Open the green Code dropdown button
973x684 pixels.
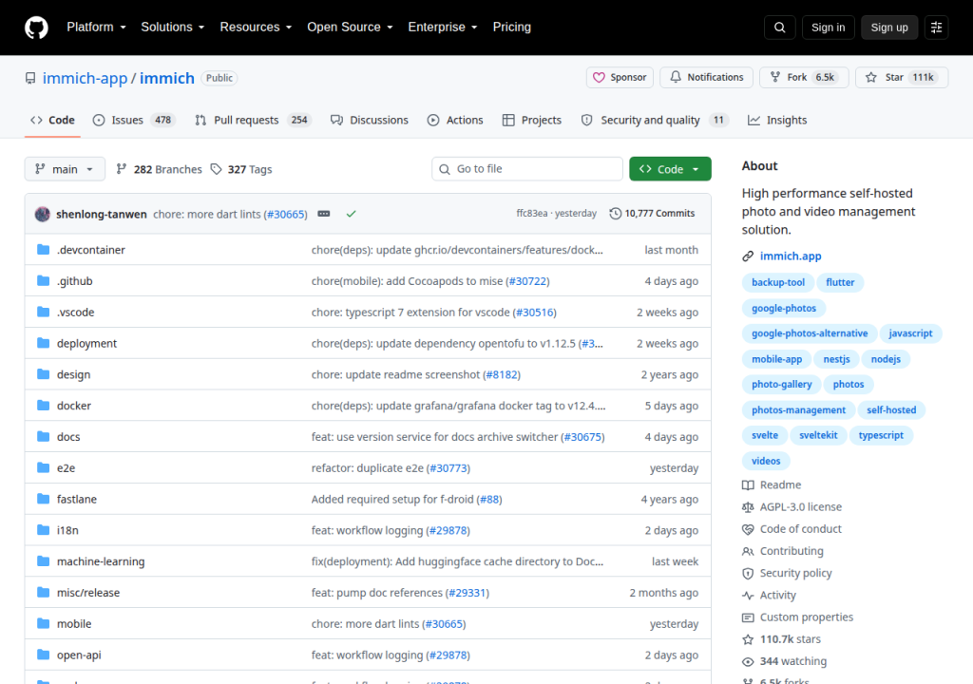pos(670,169)
